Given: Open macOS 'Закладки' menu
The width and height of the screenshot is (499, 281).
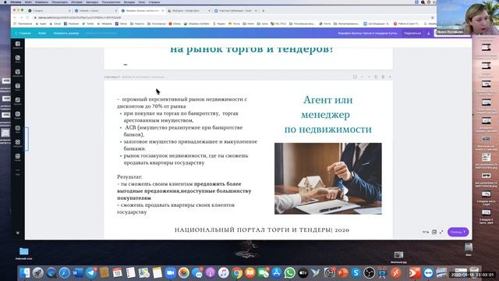Looking at the screenshot, I should point(92,2).
